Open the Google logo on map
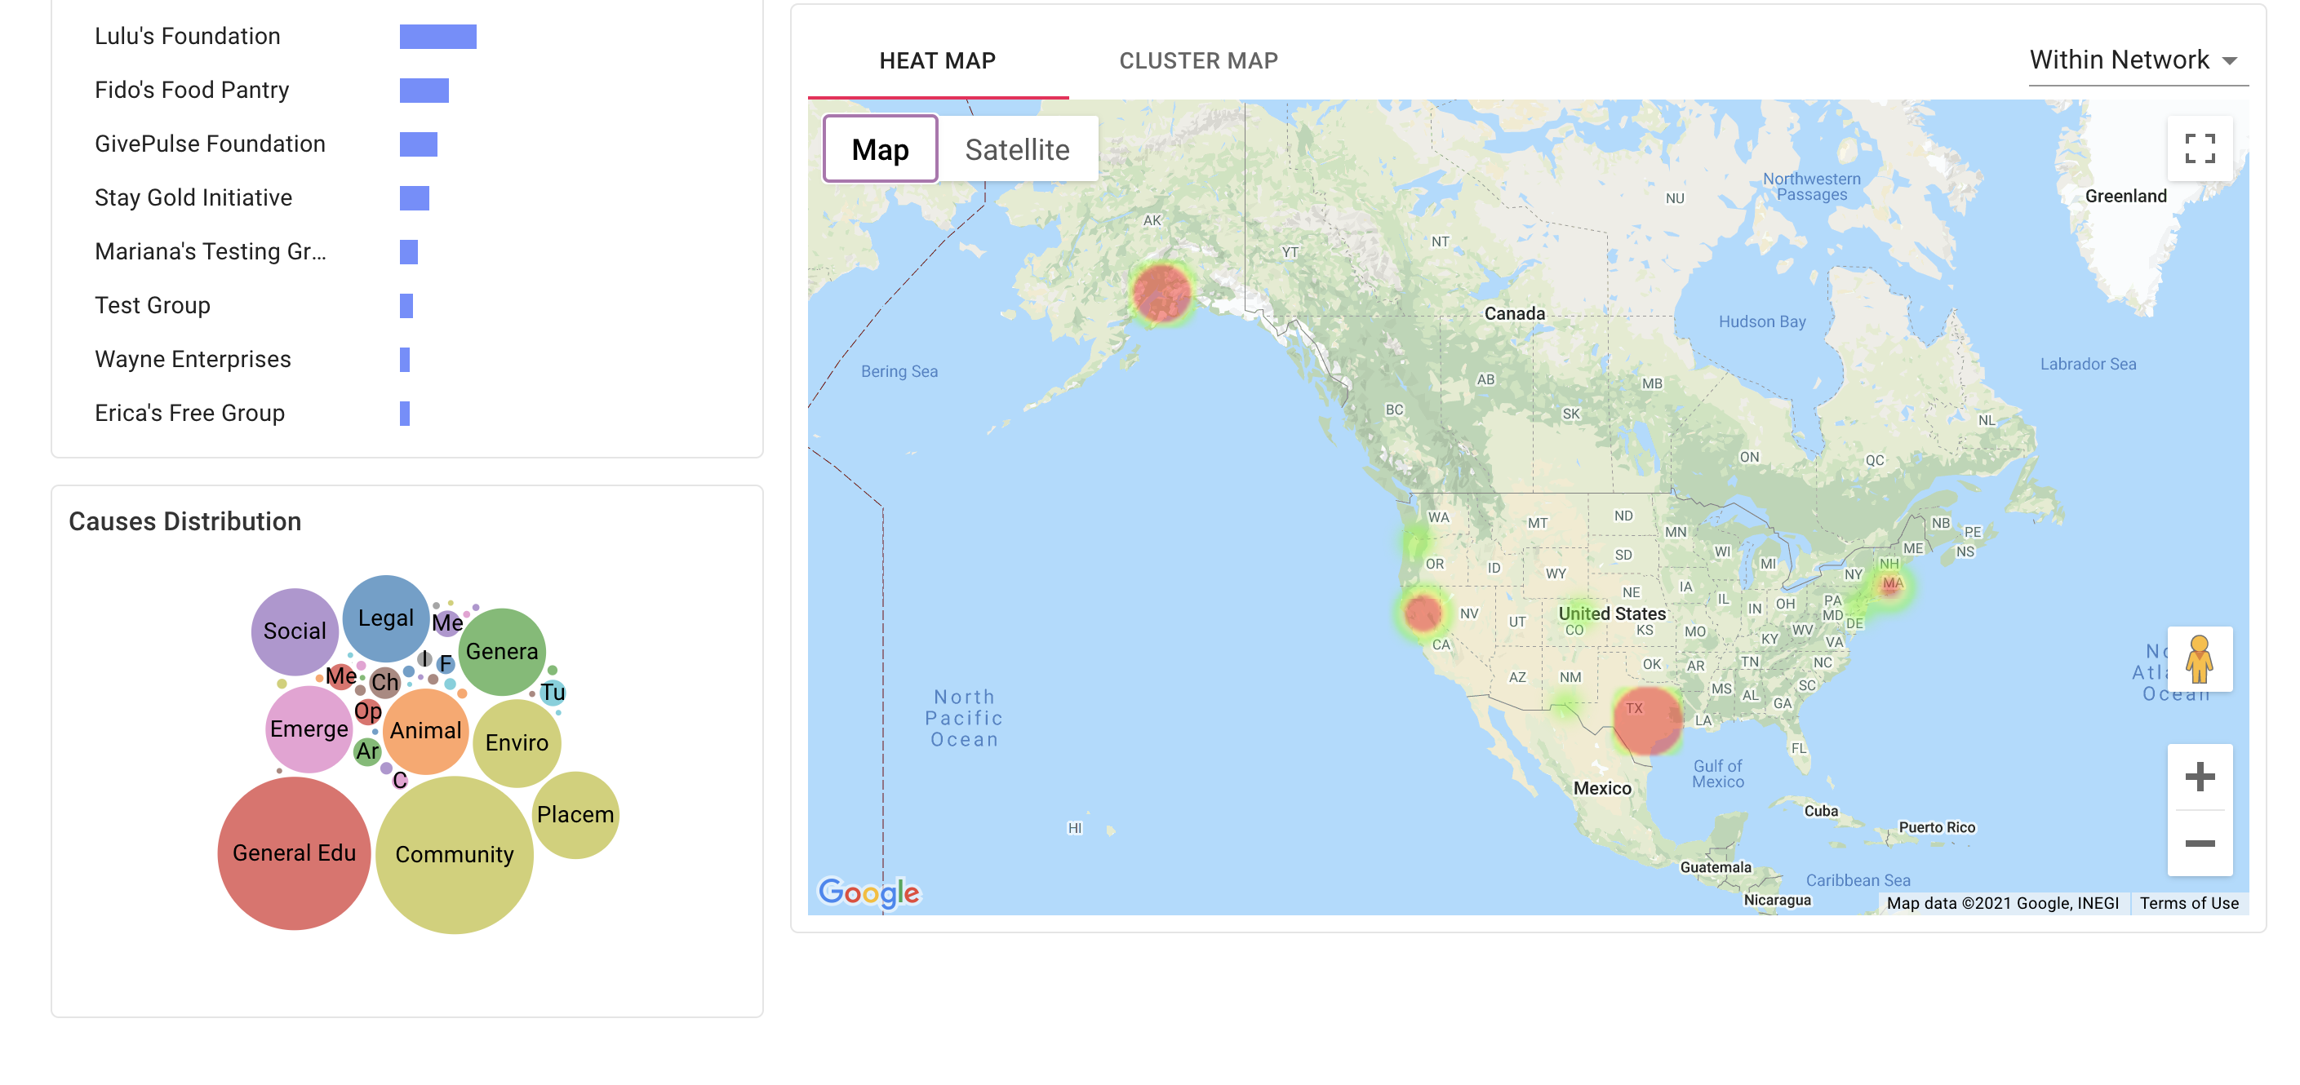 868,892
